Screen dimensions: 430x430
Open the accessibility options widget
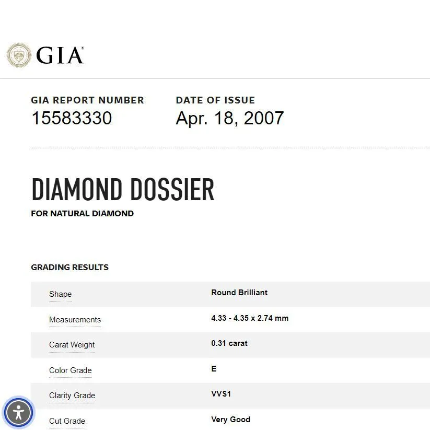point(19,412)
